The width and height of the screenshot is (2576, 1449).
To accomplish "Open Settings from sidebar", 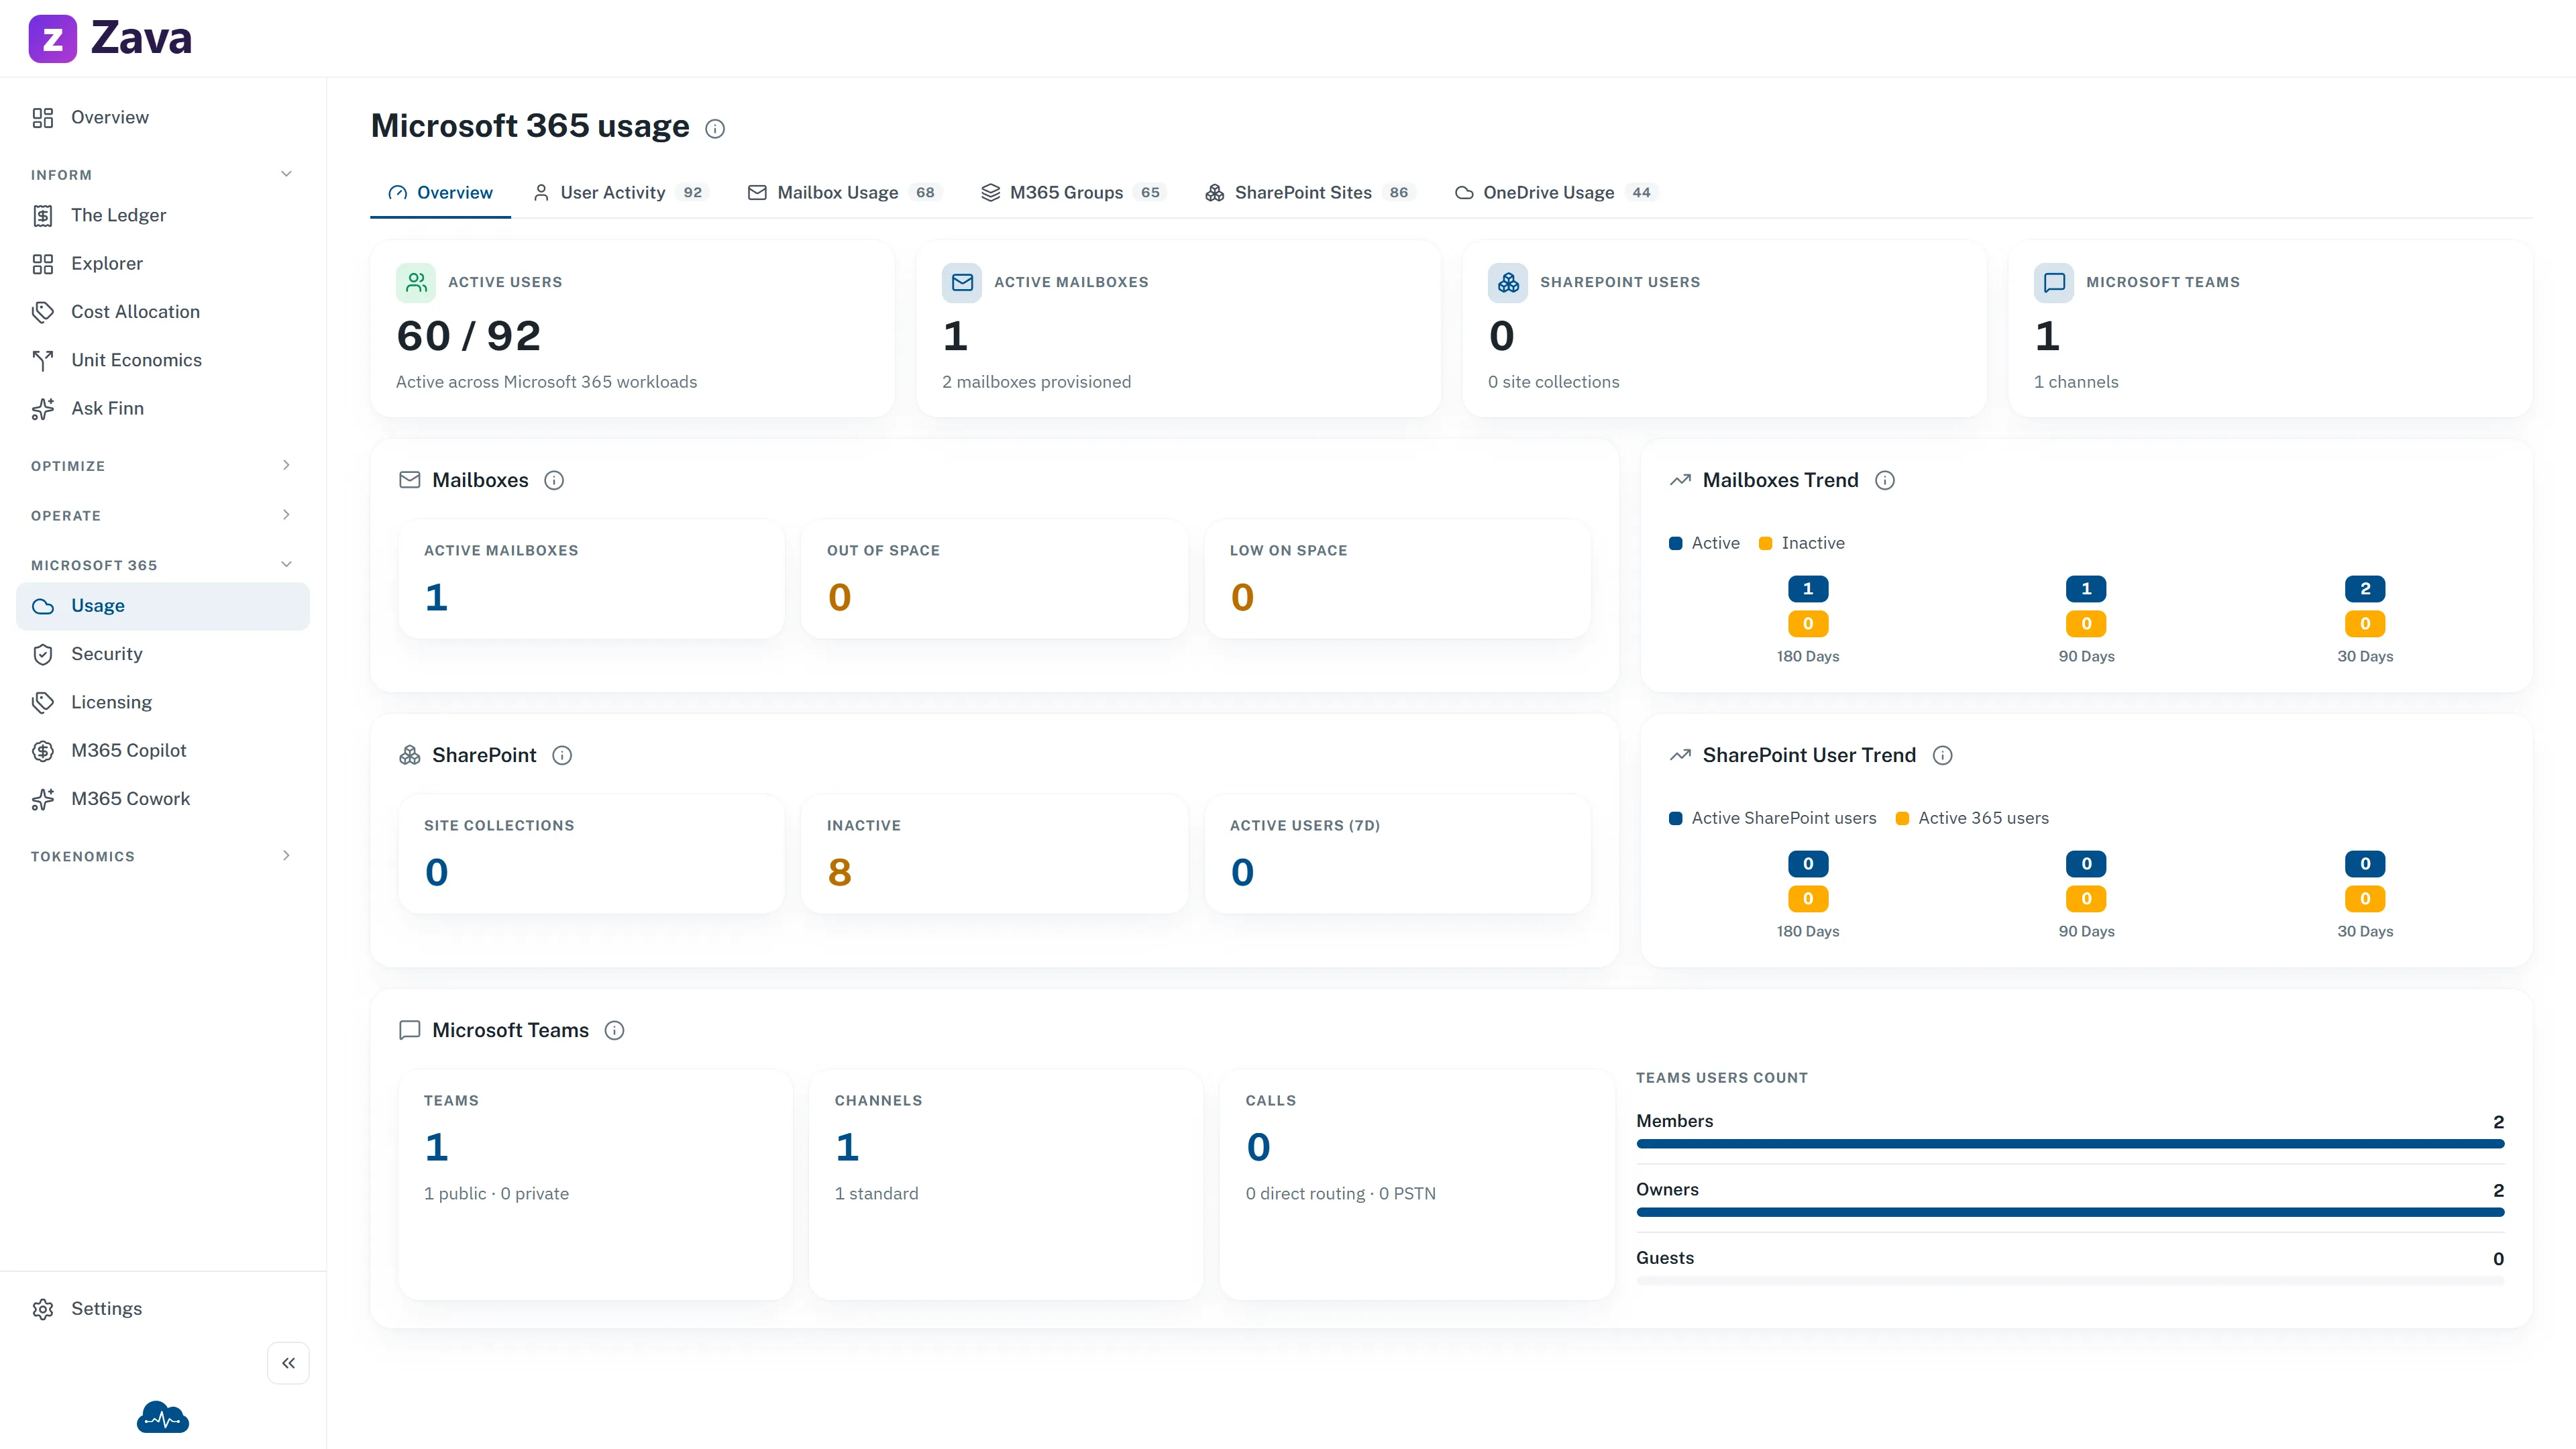I will (163, 1308).
